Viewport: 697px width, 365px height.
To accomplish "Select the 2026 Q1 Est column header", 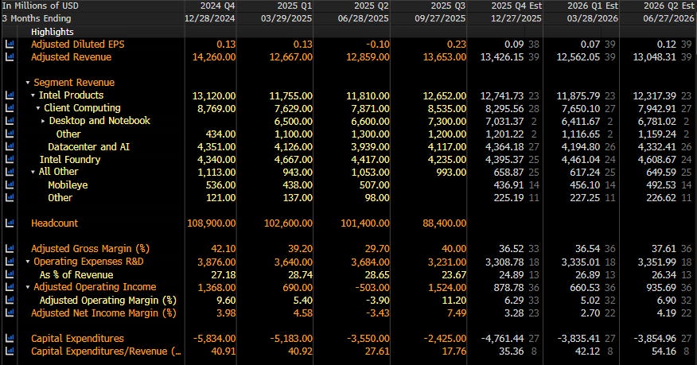I will point(593,6).
